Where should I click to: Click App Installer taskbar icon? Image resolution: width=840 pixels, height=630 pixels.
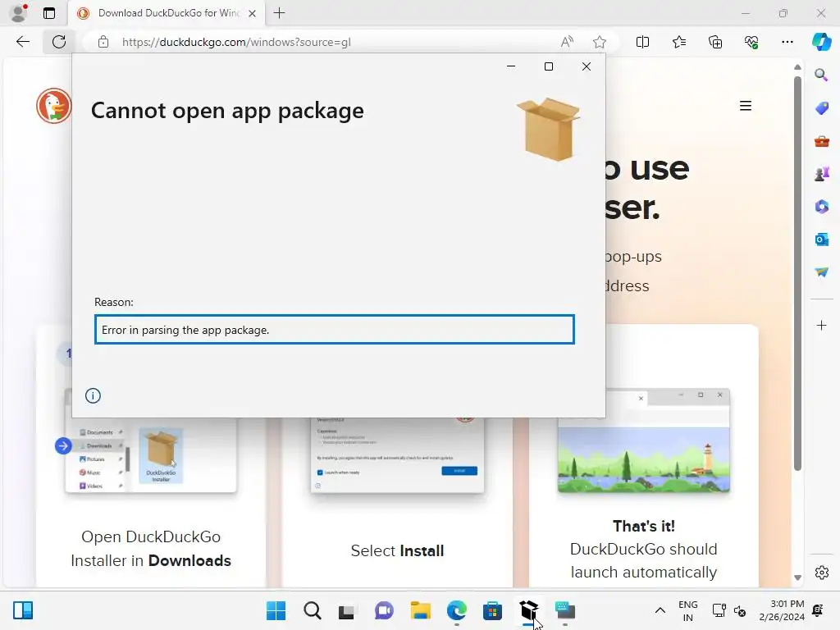coord(529,610)
